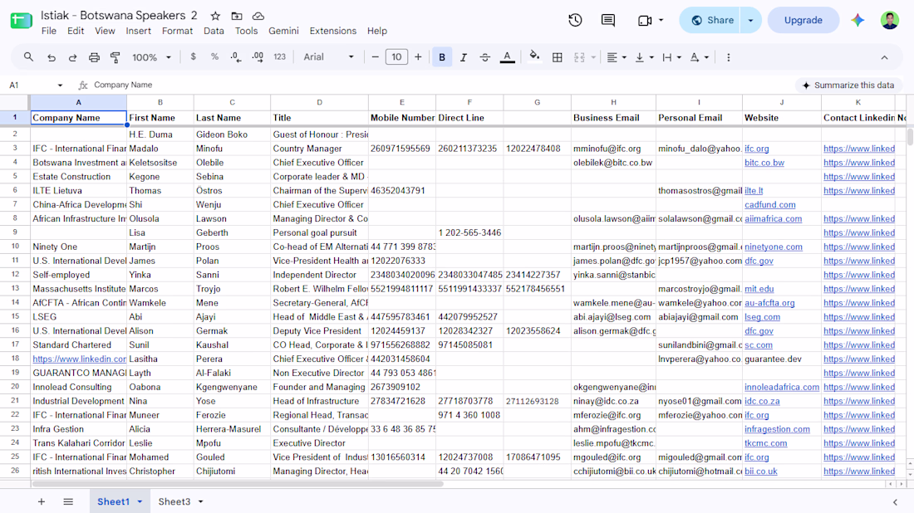Open the Insert menu
Screen dimensions: 914x513
point(138,31)
